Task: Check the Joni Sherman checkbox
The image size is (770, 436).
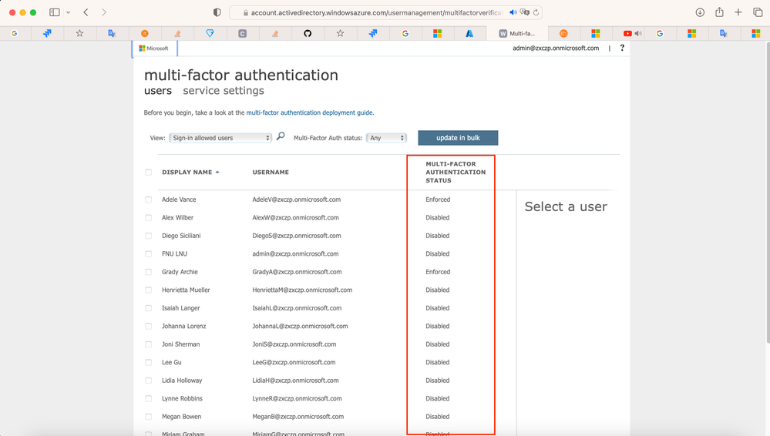Action: point(148,344)
